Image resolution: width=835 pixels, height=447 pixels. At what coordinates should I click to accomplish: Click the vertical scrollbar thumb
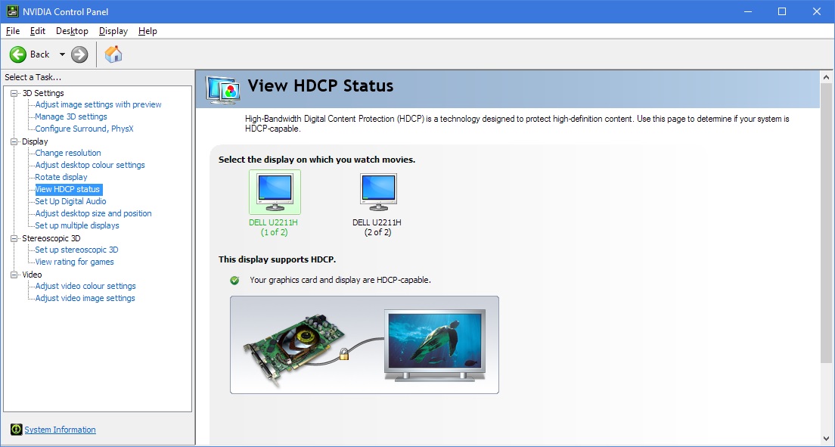[x=827, y=224]
